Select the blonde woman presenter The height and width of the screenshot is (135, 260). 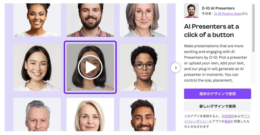[90, 115]
